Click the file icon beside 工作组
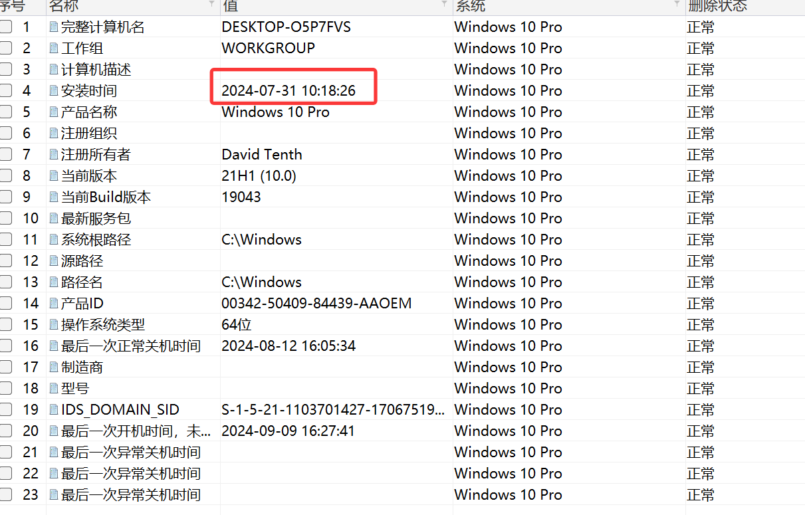 (x=54, y=49)
